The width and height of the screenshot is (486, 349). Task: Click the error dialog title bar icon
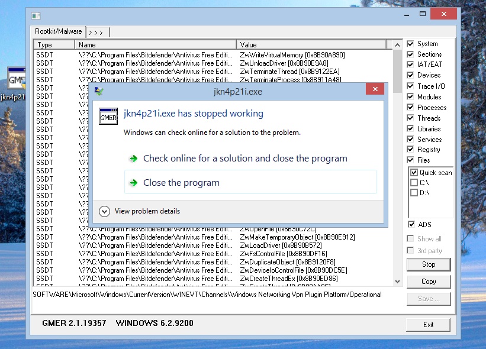pos(99,91)
